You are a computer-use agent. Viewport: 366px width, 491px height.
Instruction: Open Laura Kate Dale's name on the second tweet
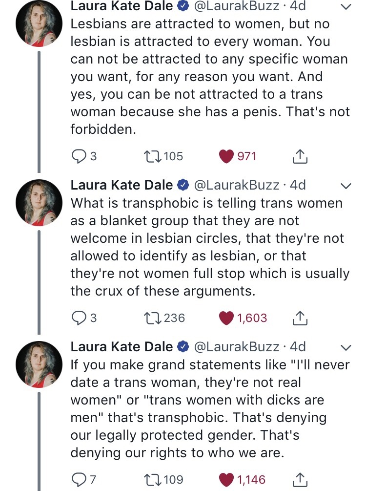pyautogui.click(x=122, y=185)
